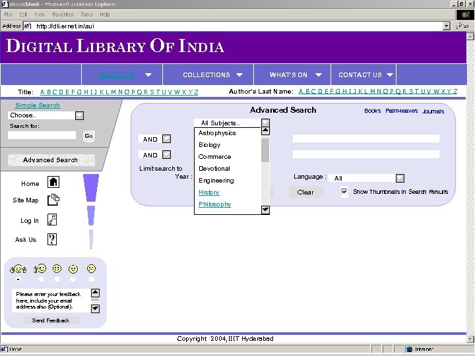Open the View menu
Viewport: 475px width, 356px height.
(40, 15)
